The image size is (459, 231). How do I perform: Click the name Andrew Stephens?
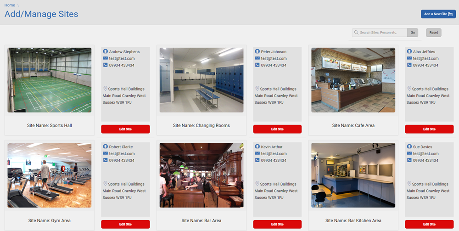[124, 52]
